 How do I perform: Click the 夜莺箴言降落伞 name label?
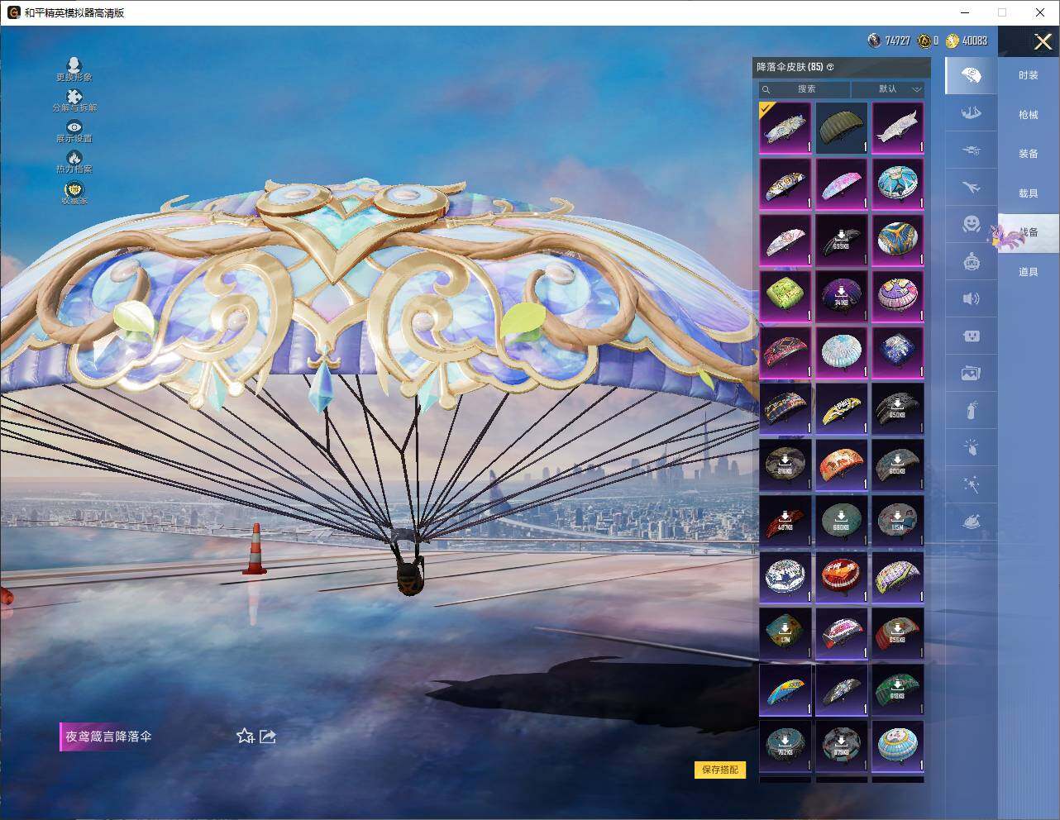[109, 737]
